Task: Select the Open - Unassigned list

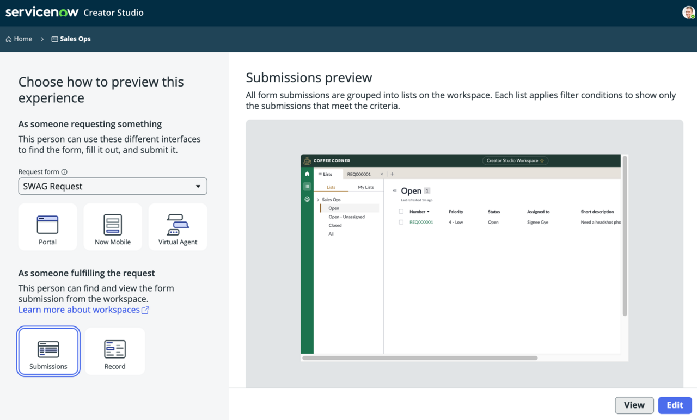Action: 346,217
